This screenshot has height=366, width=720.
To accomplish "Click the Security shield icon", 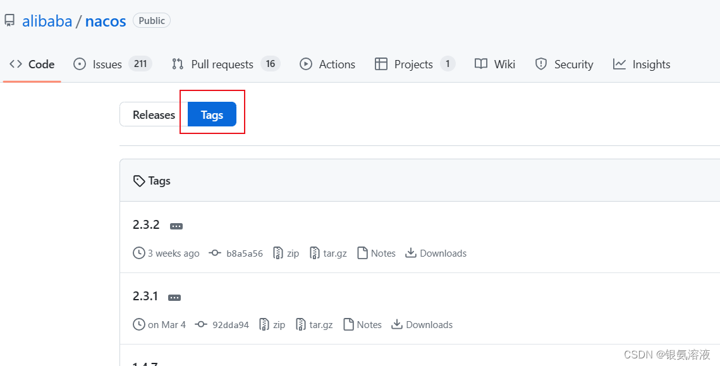I will (541, 64).
